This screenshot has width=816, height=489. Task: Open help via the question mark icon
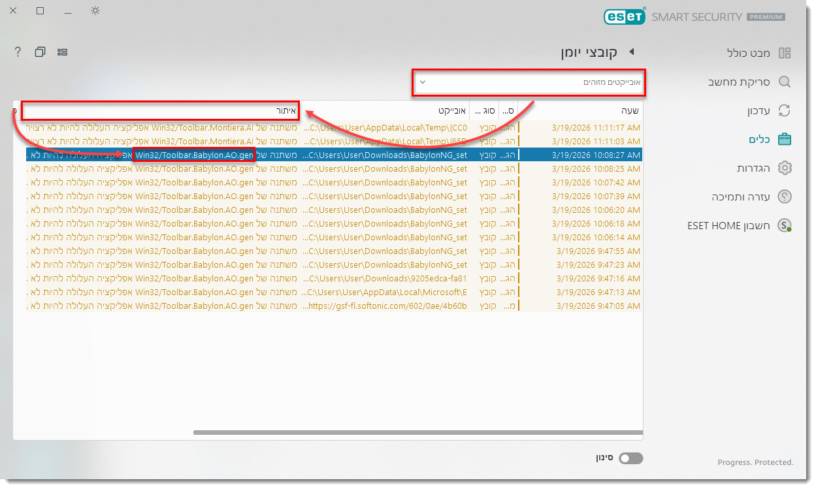click(x=18, y=52)
